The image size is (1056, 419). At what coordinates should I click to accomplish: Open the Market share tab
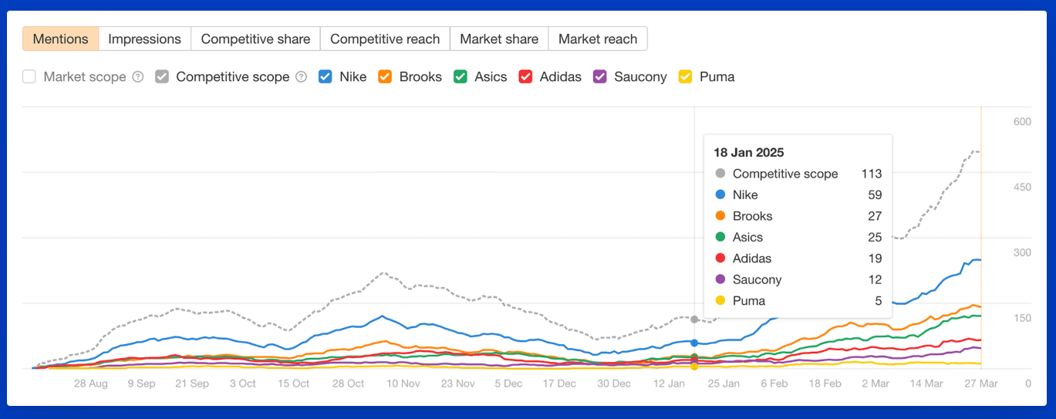click(x=499, y=39)
